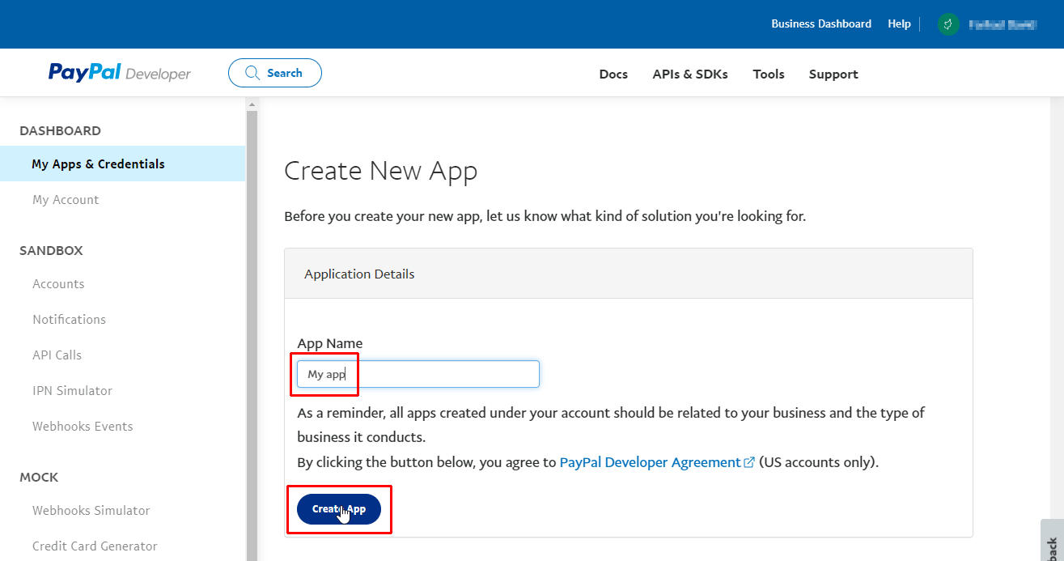The width and height of the screenshot is (1064, 561).
Task: Select My Apps & Credentials in sidebar
Action: 123,164
